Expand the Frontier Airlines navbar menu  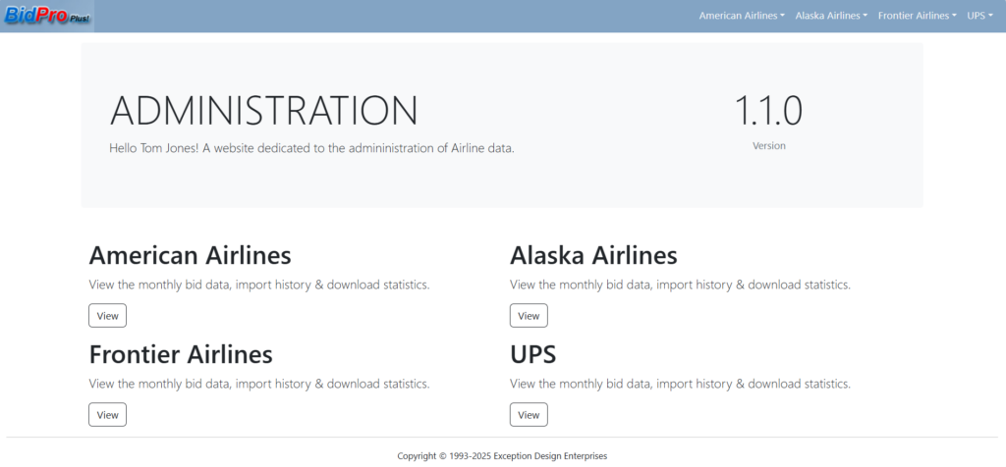[917, 16]
